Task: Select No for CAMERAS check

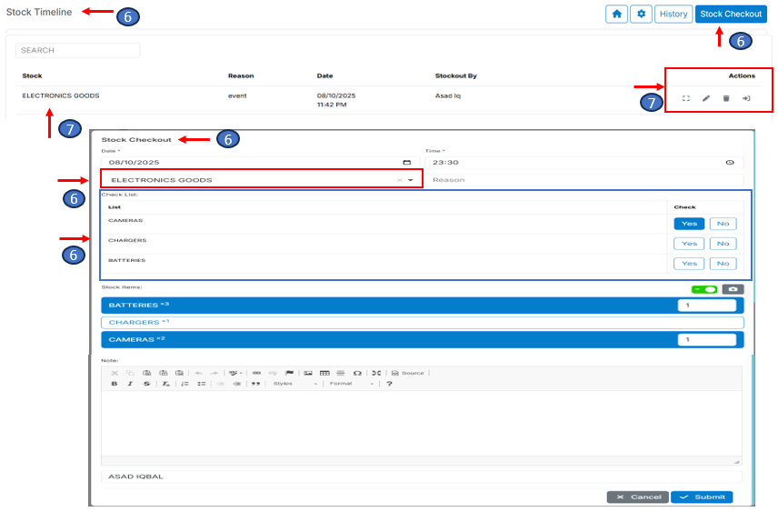Action: pyautogui.click(x=723, y=224)
